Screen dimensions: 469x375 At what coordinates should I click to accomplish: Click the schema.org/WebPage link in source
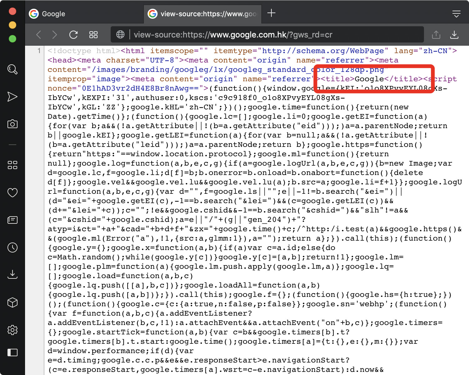click(x=323, y=51)
